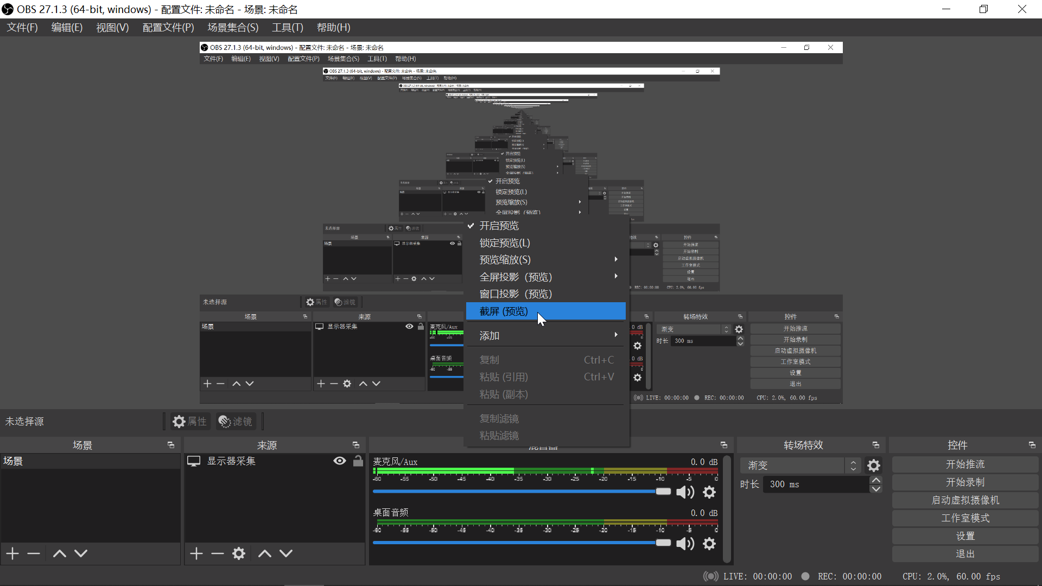Expand 全屏投影 (预览) submenu
Image resolution: width=1042 pixels, height=586 pixels.
tap(546, 277)
